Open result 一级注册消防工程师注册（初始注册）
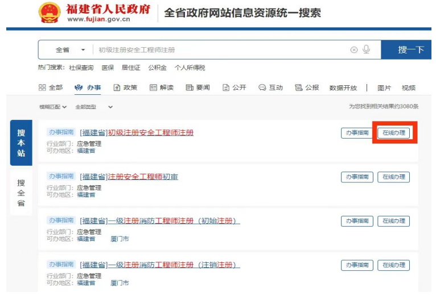Viewport: 436px width, 297px height. tap(160, 221)
